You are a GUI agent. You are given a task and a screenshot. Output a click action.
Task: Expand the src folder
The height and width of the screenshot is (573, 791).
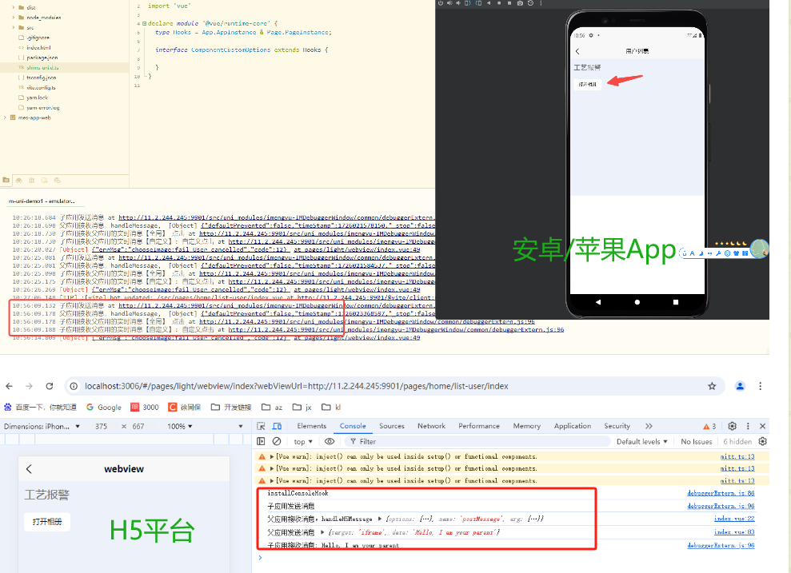click(x=14, y=28)
